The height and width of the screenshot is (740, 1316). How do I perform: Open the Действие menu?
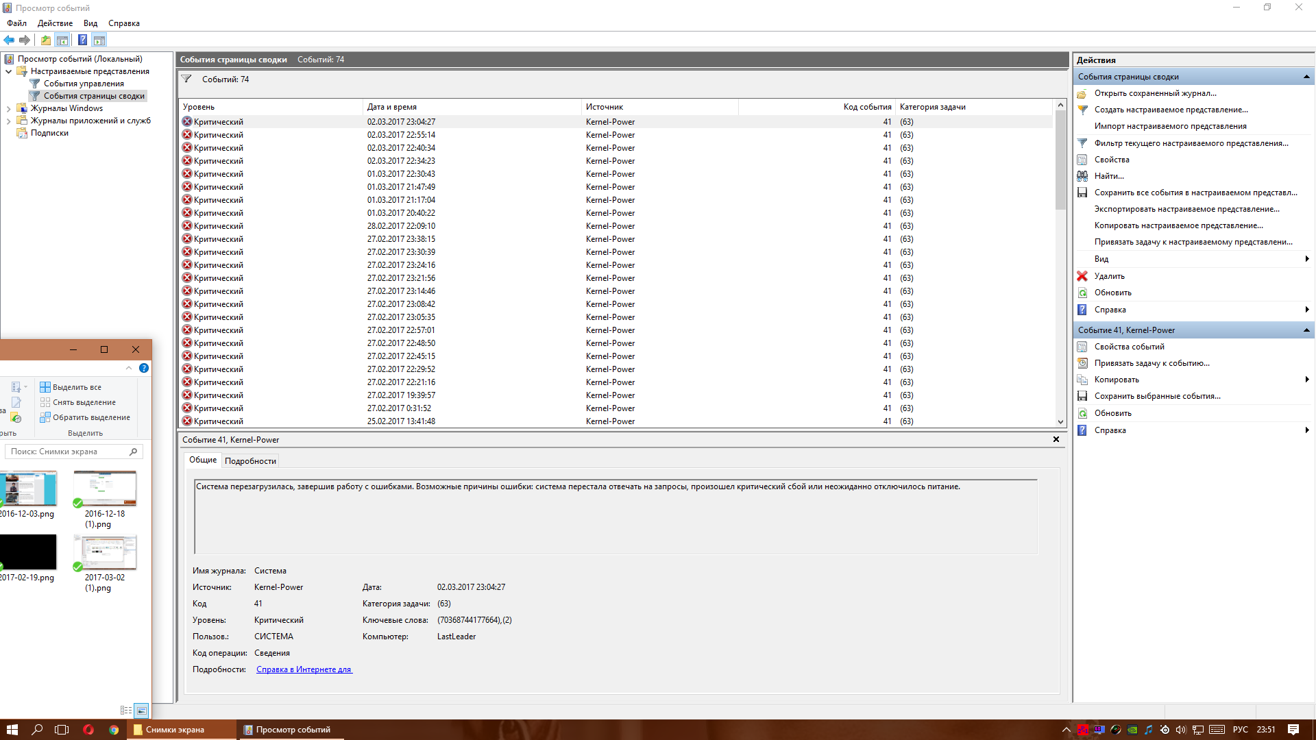pos(55,23)
